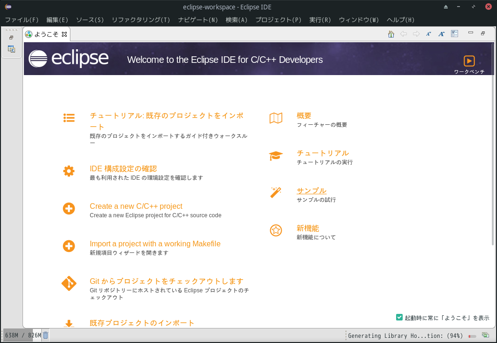Viewport: 497px width, 343px height.
Task: Open the ウィンドウ(W) menu
Action: tap(359, 20)
